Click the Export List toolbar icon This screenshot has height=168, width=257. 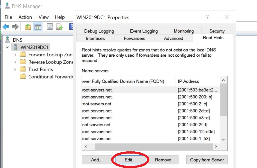point(59,27)
